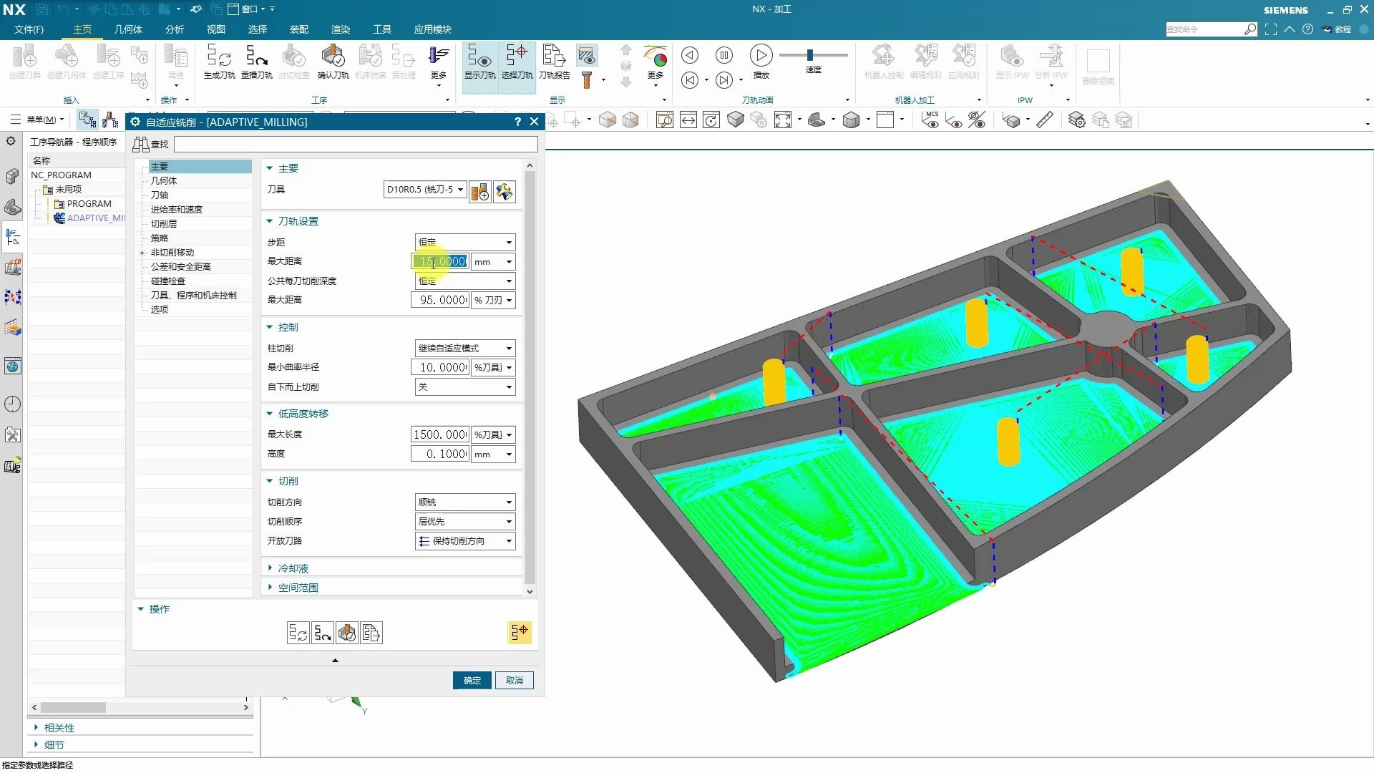Open the 切削方向 cut direction dropdown
This screenshot has height=773, width=1374.
point(465,502)
